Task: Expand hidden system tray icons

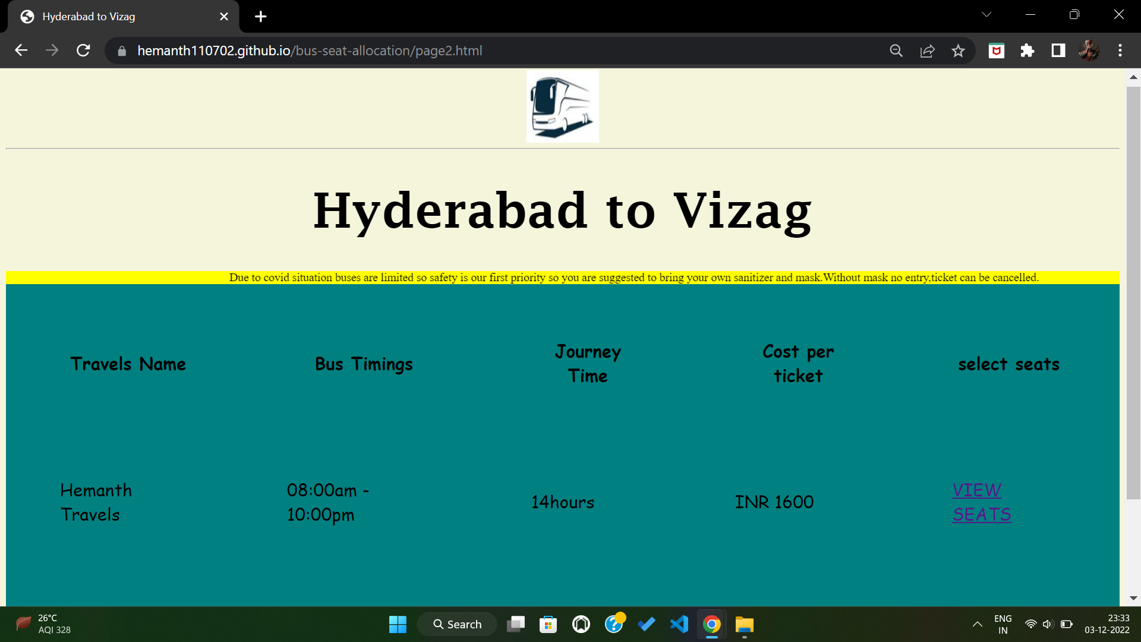Action: click(977, 624)
